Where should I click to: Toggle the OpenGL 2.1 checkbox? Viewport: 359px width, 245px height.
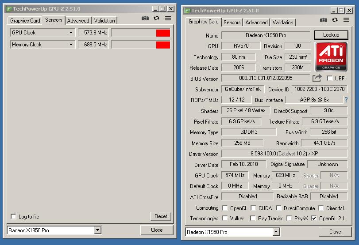[x=314, y=218]
